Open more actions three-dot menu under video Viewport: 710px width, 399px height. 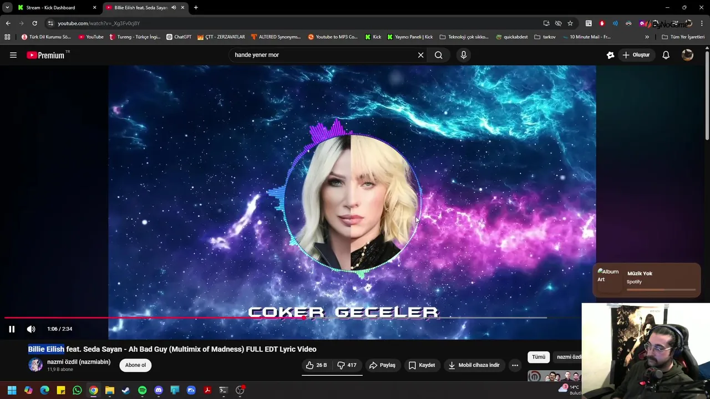[x=515, y=365]
